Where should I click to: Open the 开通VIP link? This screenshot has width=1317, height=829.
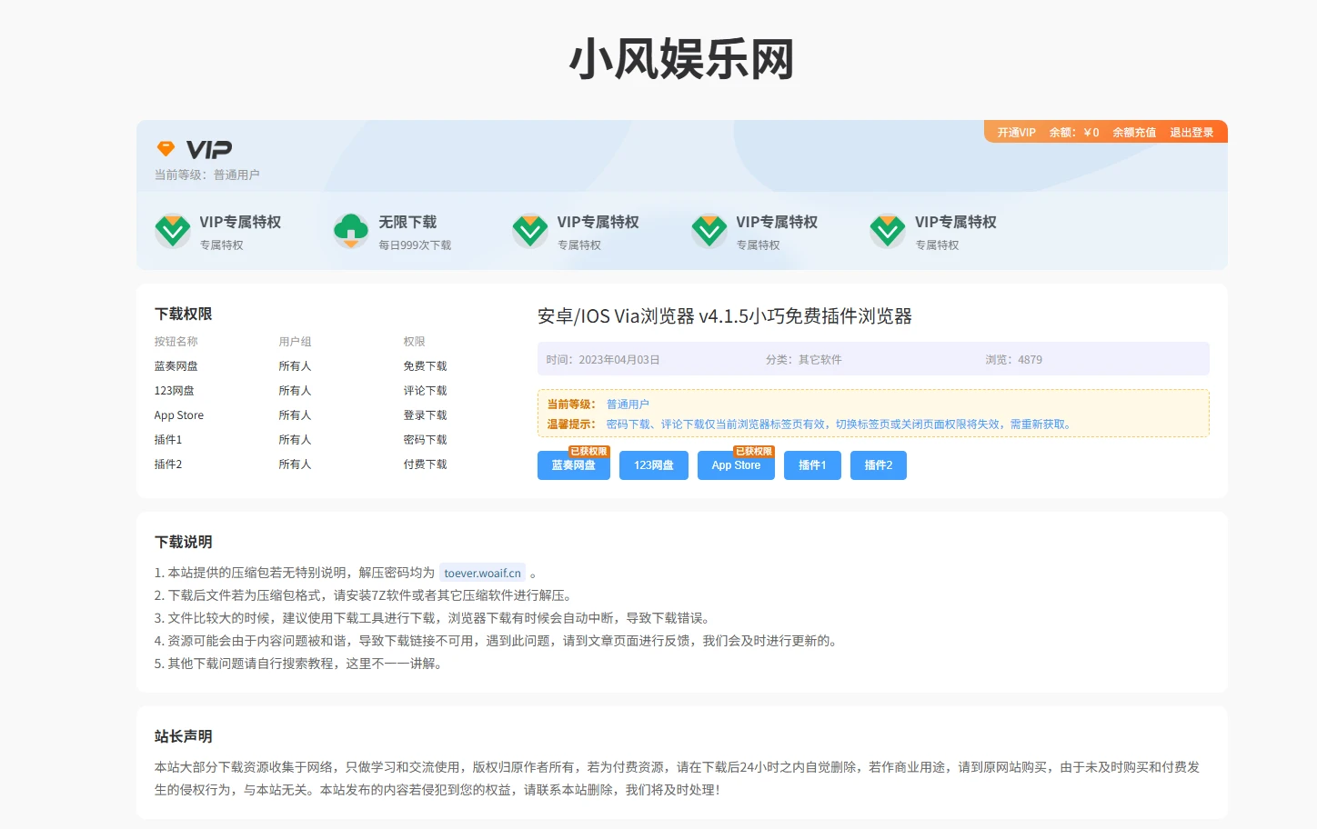pos(1017,133)
